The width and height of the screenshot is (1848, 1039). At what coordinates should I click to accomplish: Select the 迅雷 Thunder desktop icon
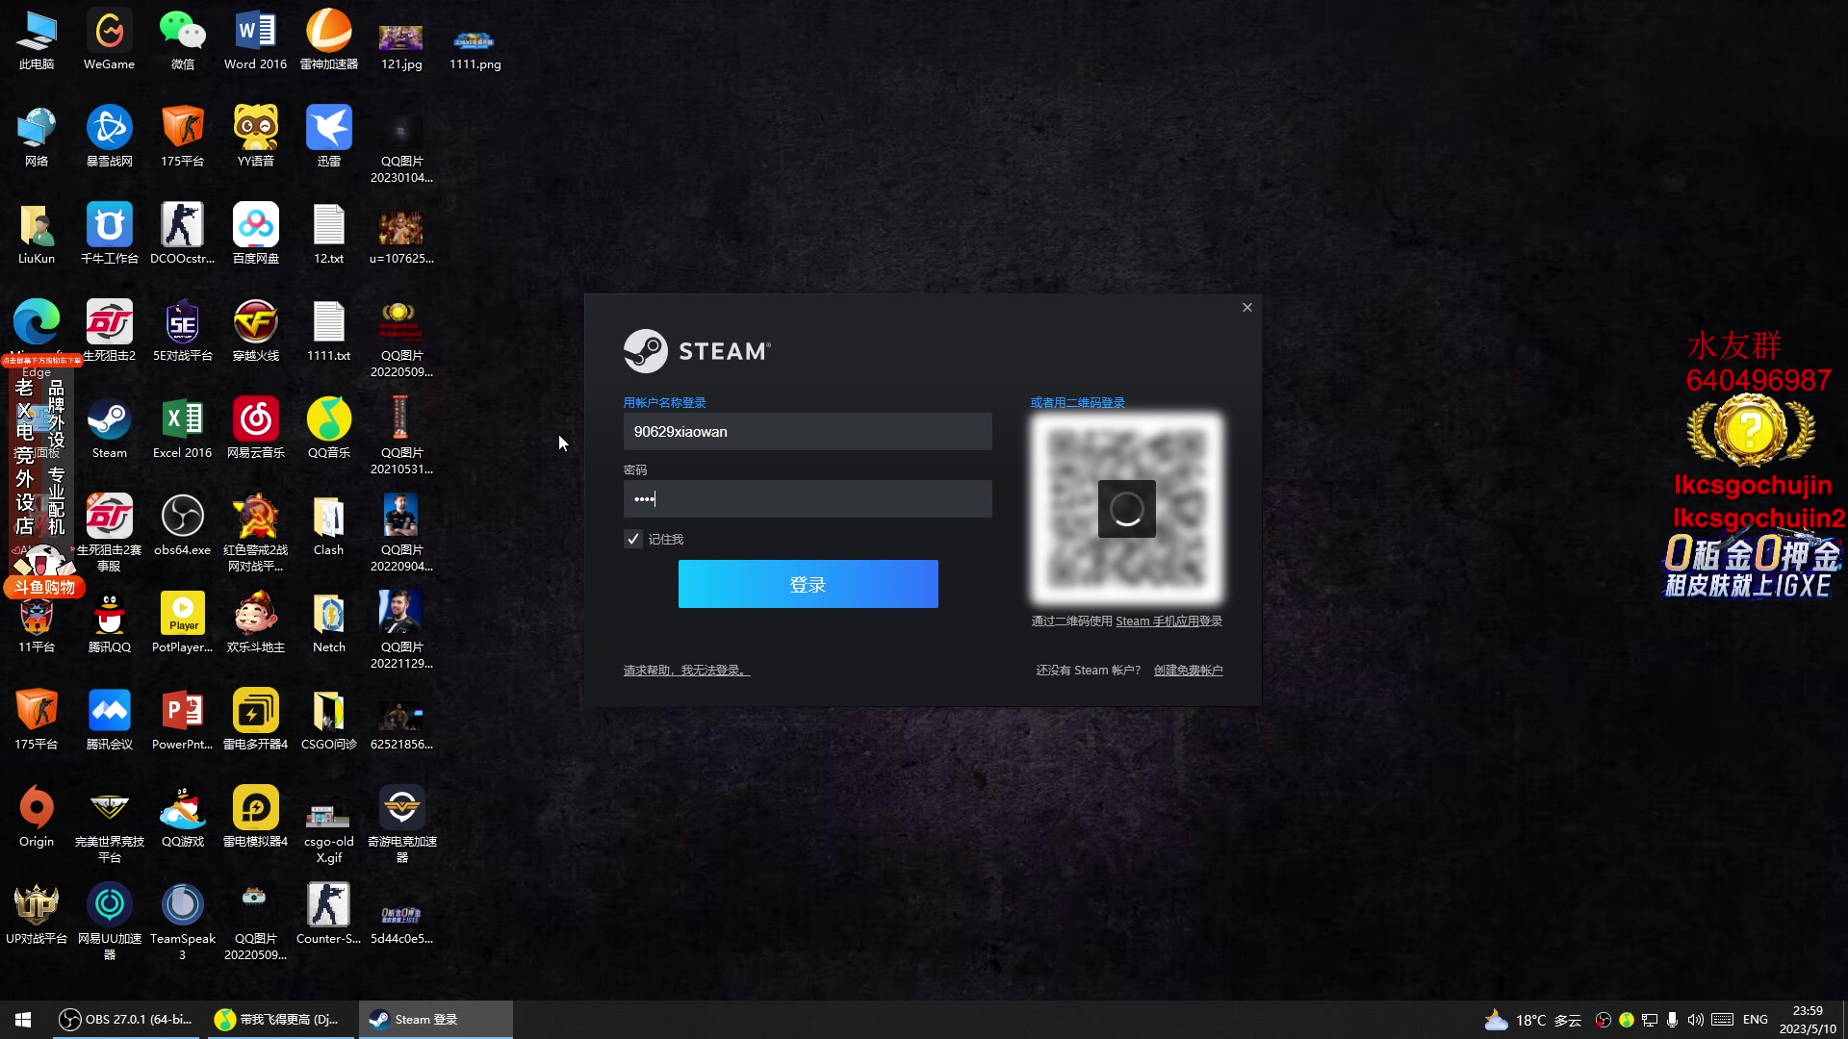pos(328,138)
